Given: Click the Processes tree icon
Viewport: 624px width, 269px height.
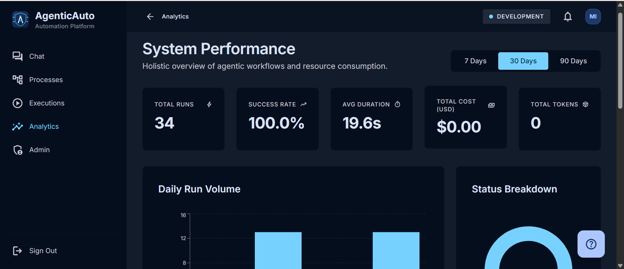Looking at the screenshot, I should [18, 80].
